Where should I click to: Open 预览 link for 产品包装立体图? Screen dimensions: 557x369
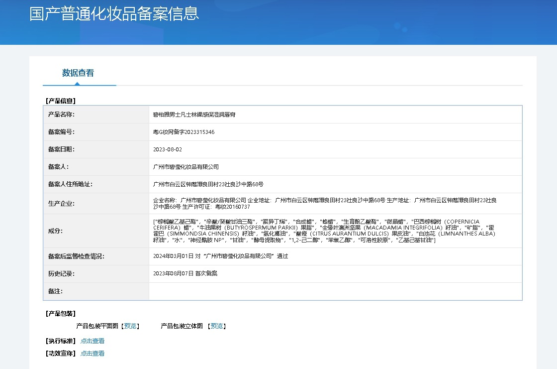[x=217, y=326]
